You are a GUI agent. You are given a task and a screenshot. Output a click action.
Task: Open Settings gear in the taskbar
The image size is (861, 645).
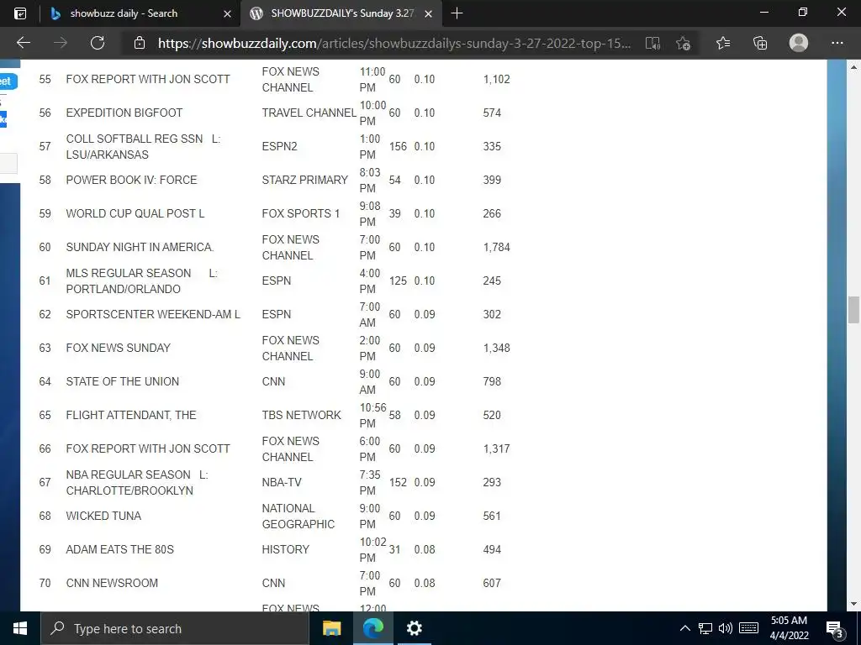tap(414, 628)
